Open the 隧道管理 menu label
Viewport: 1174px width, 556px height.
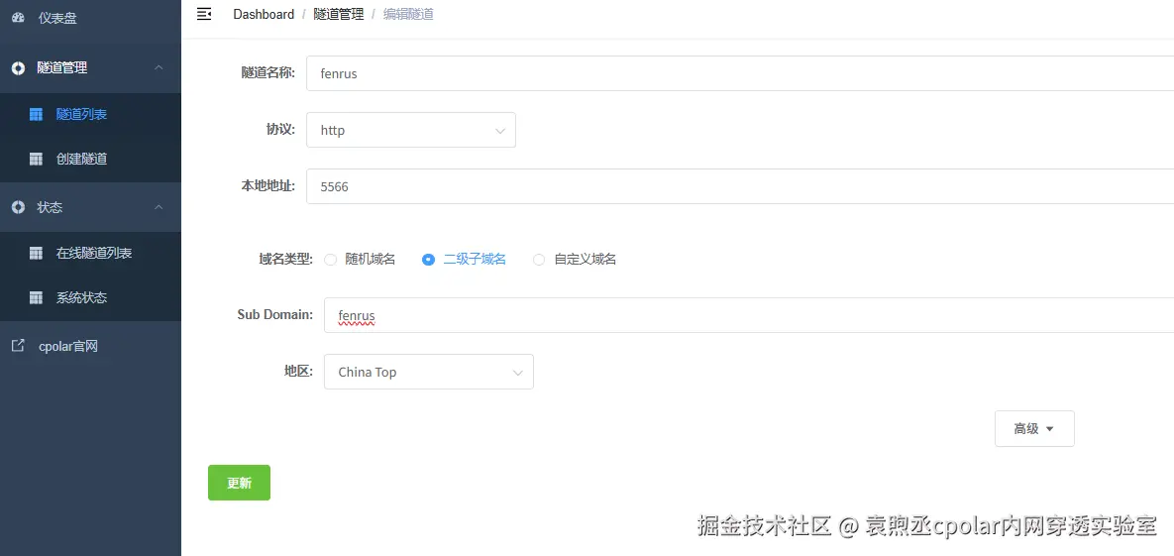pyautogui.click(x=62, y=68)
